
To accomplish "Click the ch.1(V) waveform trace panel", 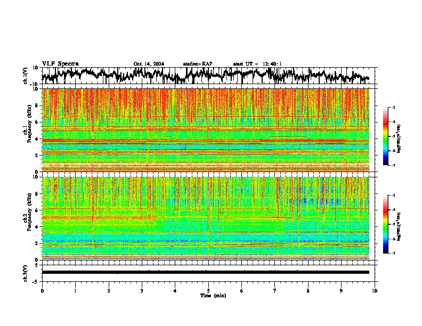I will click(209, 76).
